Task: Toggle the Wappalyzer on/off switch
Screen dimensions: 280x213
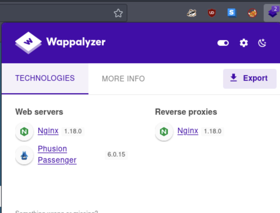Action: pyautogui.click(x=223, y=43)
